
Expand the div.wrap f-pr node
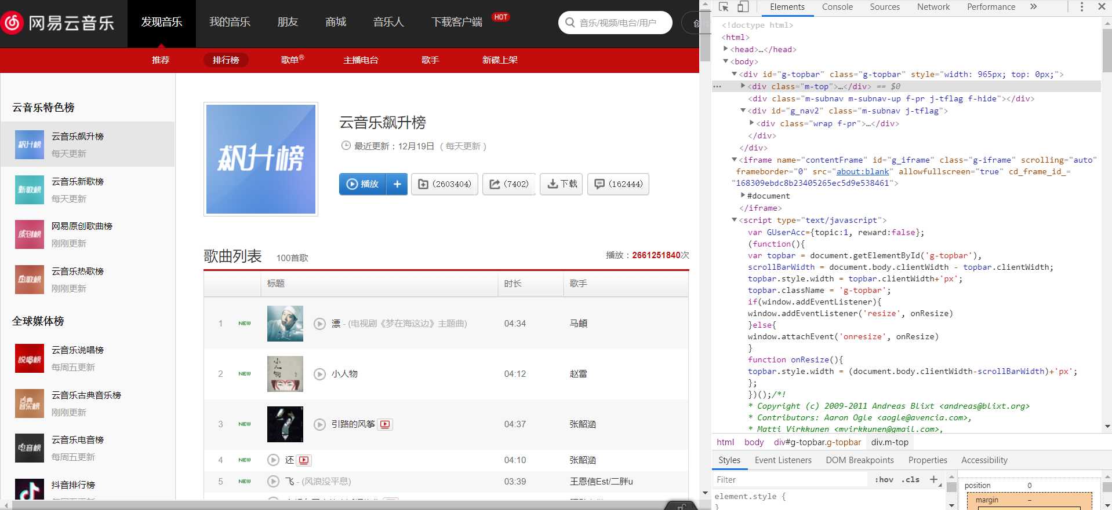pos(752,123)
